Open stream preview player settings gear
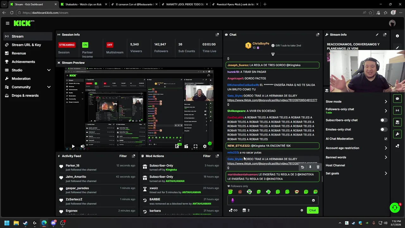 click(x=205, y=146)
